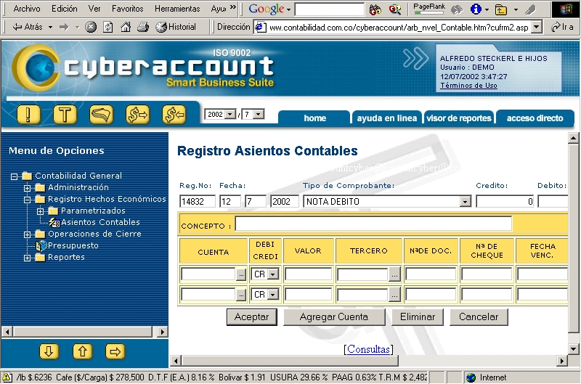
Task: Switch to acceso directo tab
Action: tap(535, 118)
